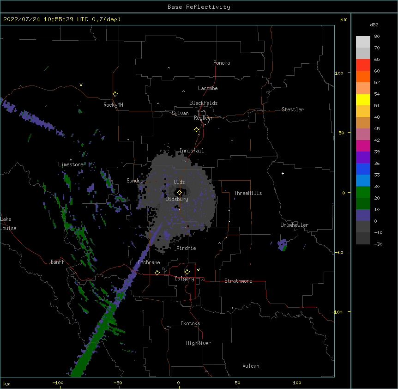Select the RedDeer city label
The image size is (398, 389).
coord(203,118)
